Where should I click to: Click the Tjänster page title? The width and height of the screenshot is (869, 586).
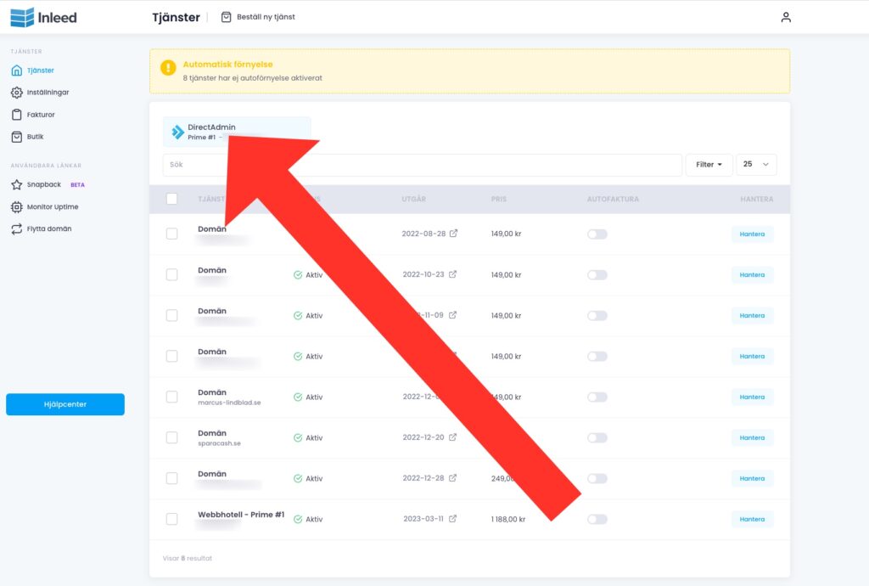point(177,17)
